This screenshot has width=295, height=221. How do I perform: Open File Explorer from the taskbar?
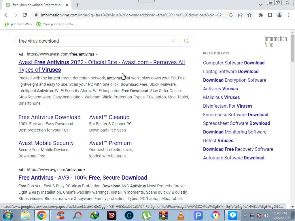click(x=25, y=215)
